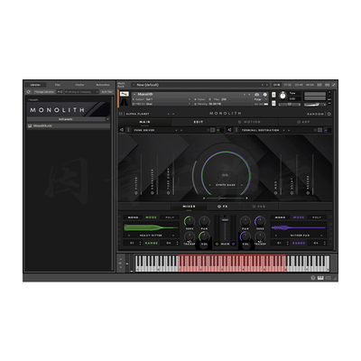This screenshot has height=361, width=361.
Task: Open the instrument info icon
Action: 265,95
